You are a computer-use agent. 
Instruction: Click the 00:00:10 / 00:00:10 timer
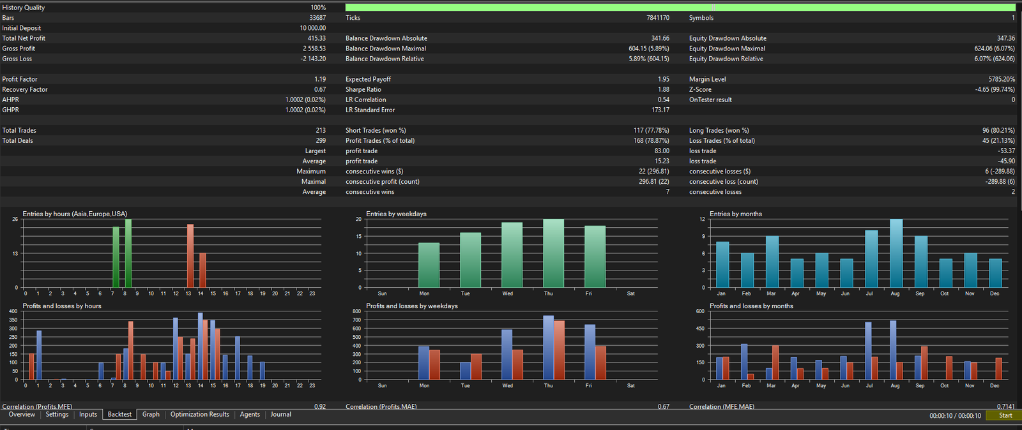pos(955,416)
